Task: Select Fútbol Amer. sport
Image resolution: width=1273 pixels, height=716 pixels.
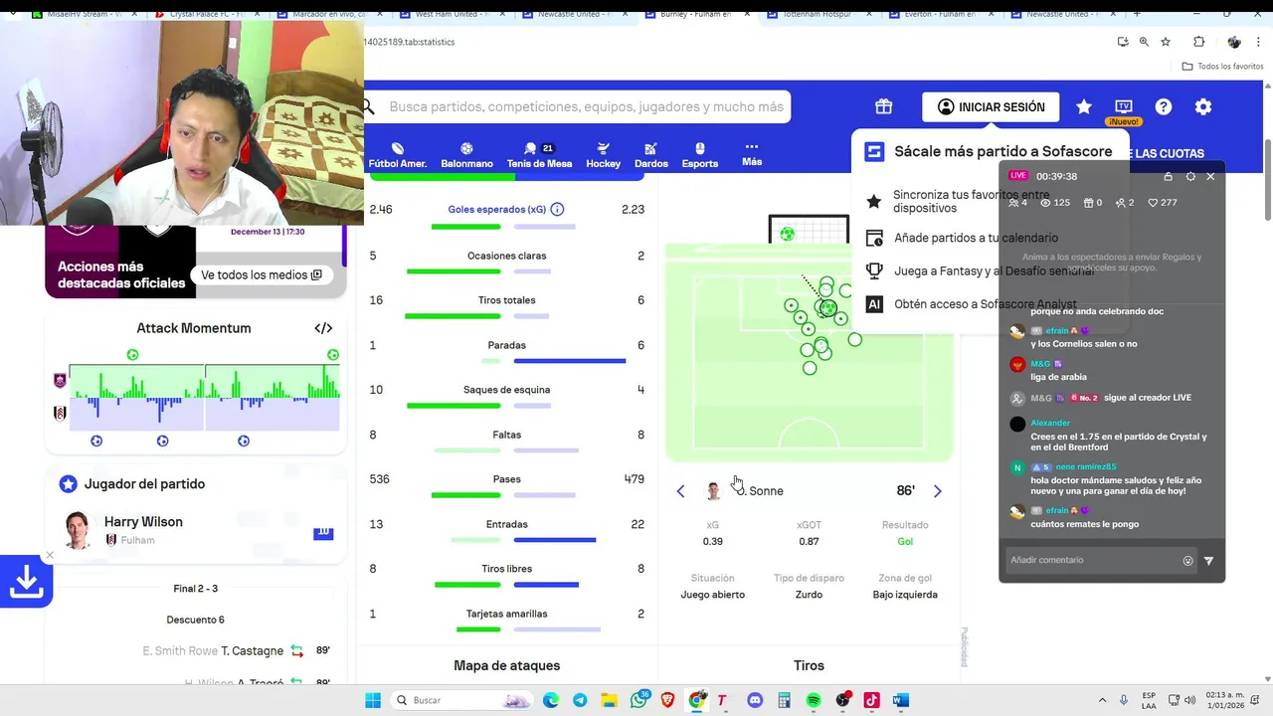Action: point(398,155)
